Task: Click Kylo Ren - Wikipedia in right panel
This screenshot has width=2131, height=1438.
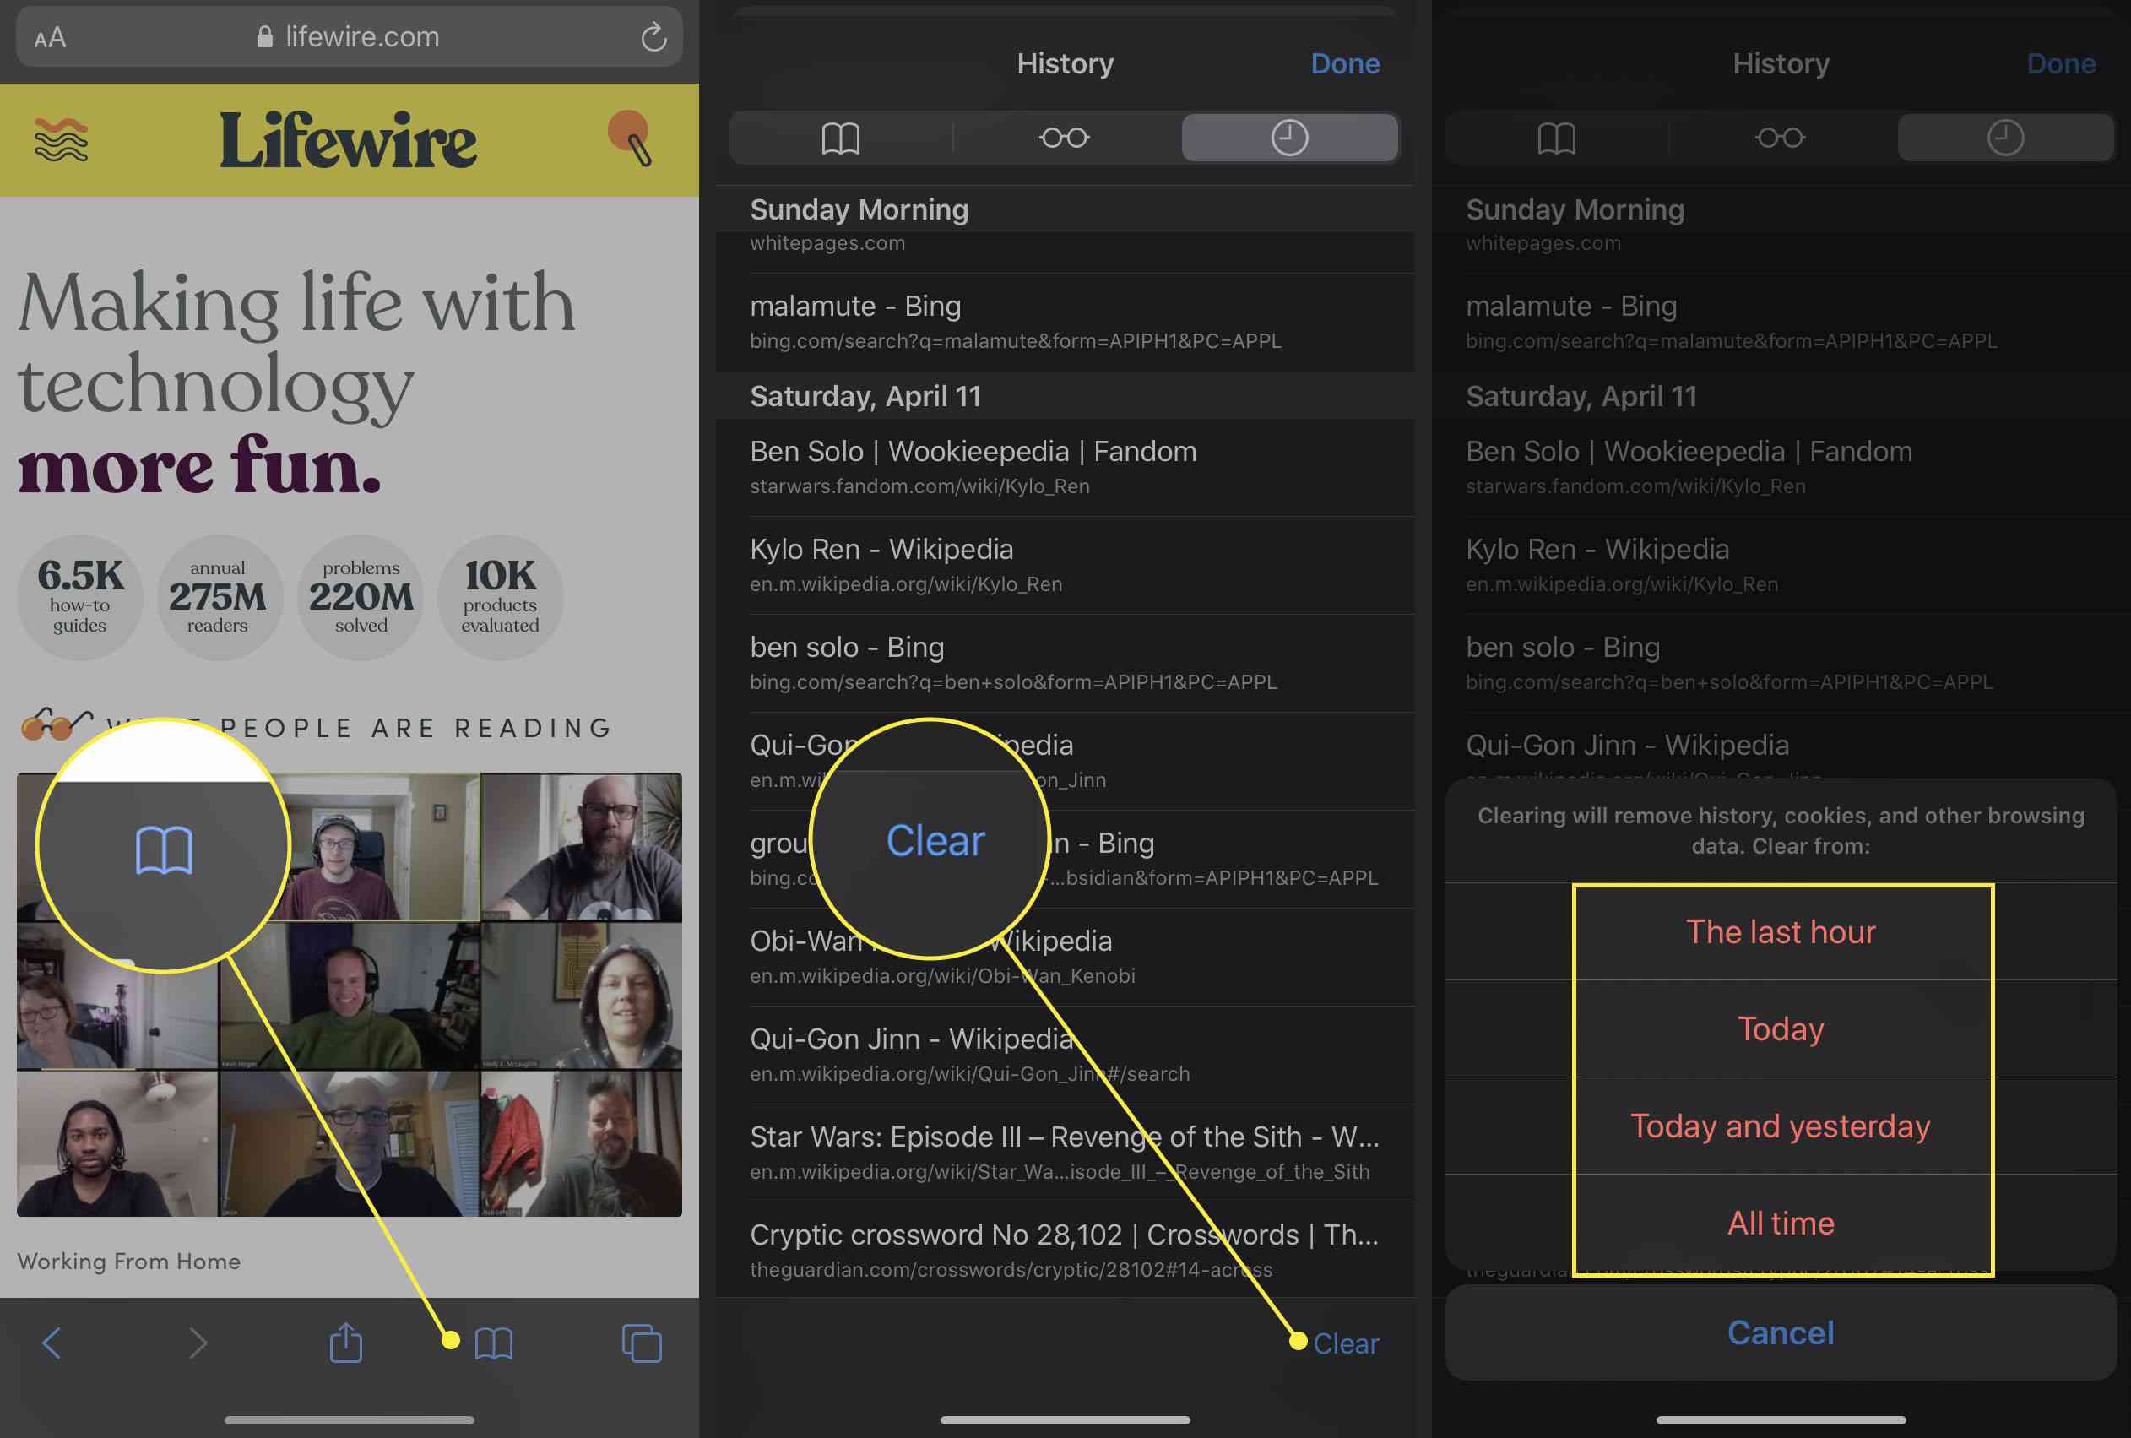Action: click(1781, 566)
